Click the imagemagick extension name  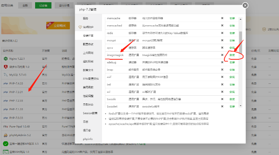[115, 55]
